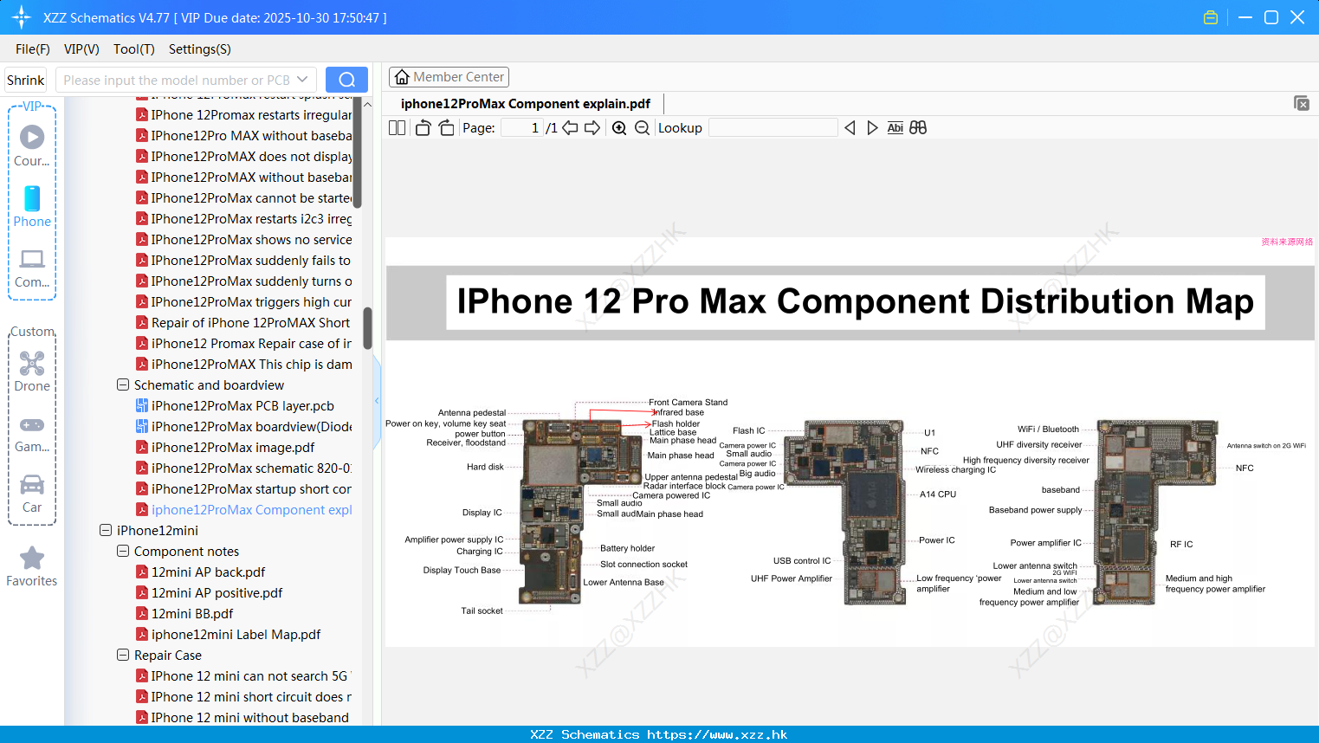Open the Game console sidebar category
Screen dimensions: 1319x743
pos(32,433)
